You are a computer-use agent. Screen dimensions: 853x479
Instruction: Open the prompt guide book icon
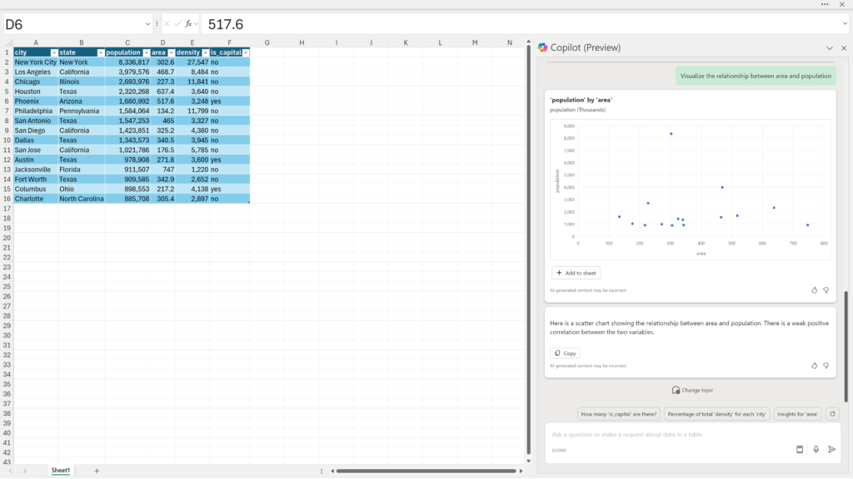click(x=800, y=449)
